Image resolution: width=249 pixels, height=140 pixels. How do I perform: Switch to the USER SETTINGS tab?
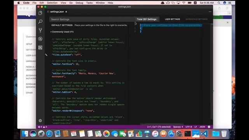[172, 19]
